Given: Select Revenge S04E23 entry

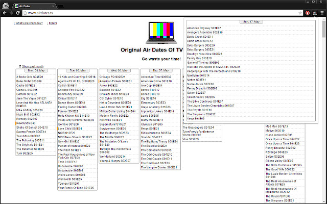Looking at the screenshot, I should [276, 152].
